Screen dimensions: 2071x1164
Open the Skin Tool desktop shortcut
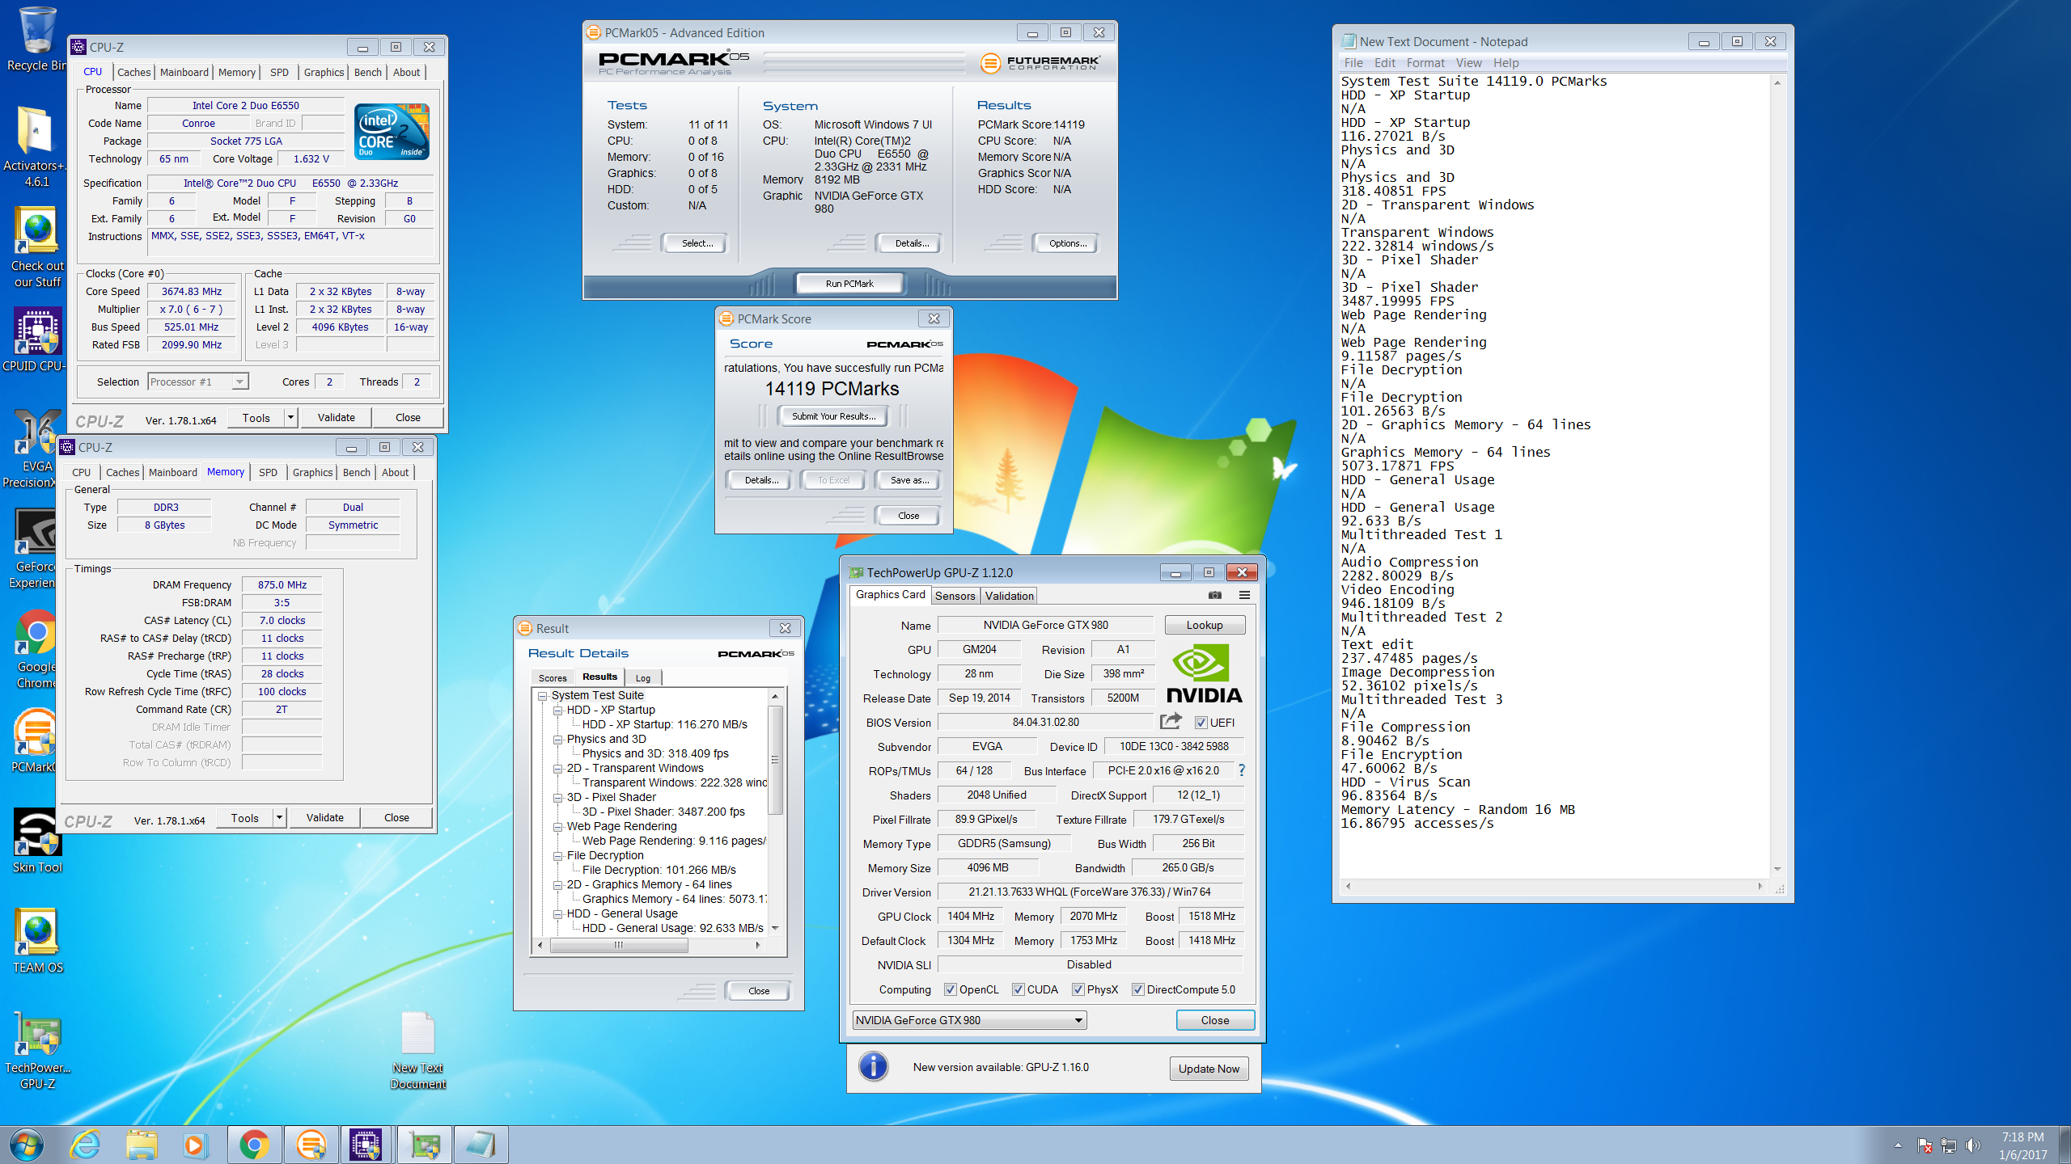pos(36,841)
